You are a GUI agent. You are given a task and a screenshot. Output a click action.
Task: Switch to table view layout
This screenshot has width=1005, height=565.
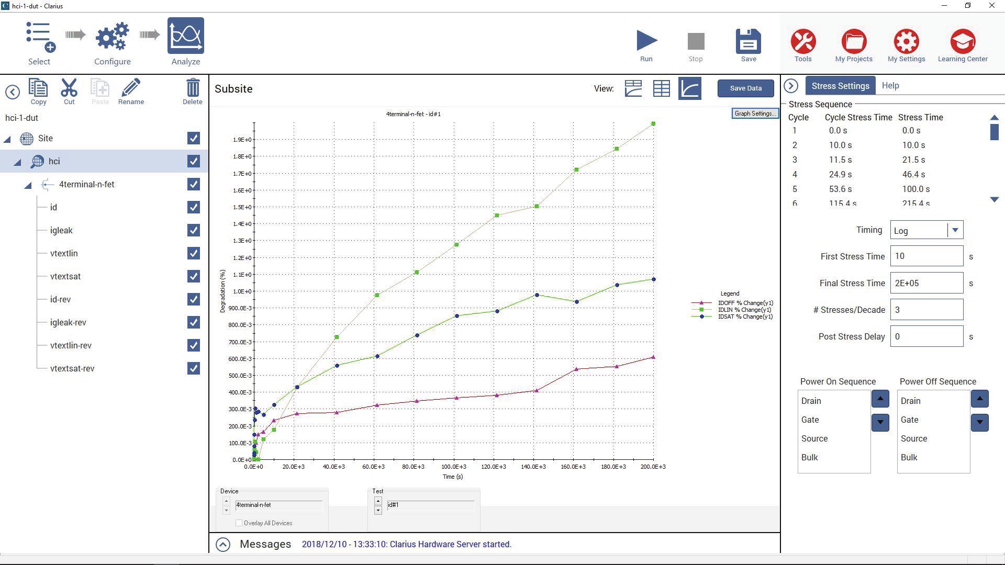(x=661, y=88)
